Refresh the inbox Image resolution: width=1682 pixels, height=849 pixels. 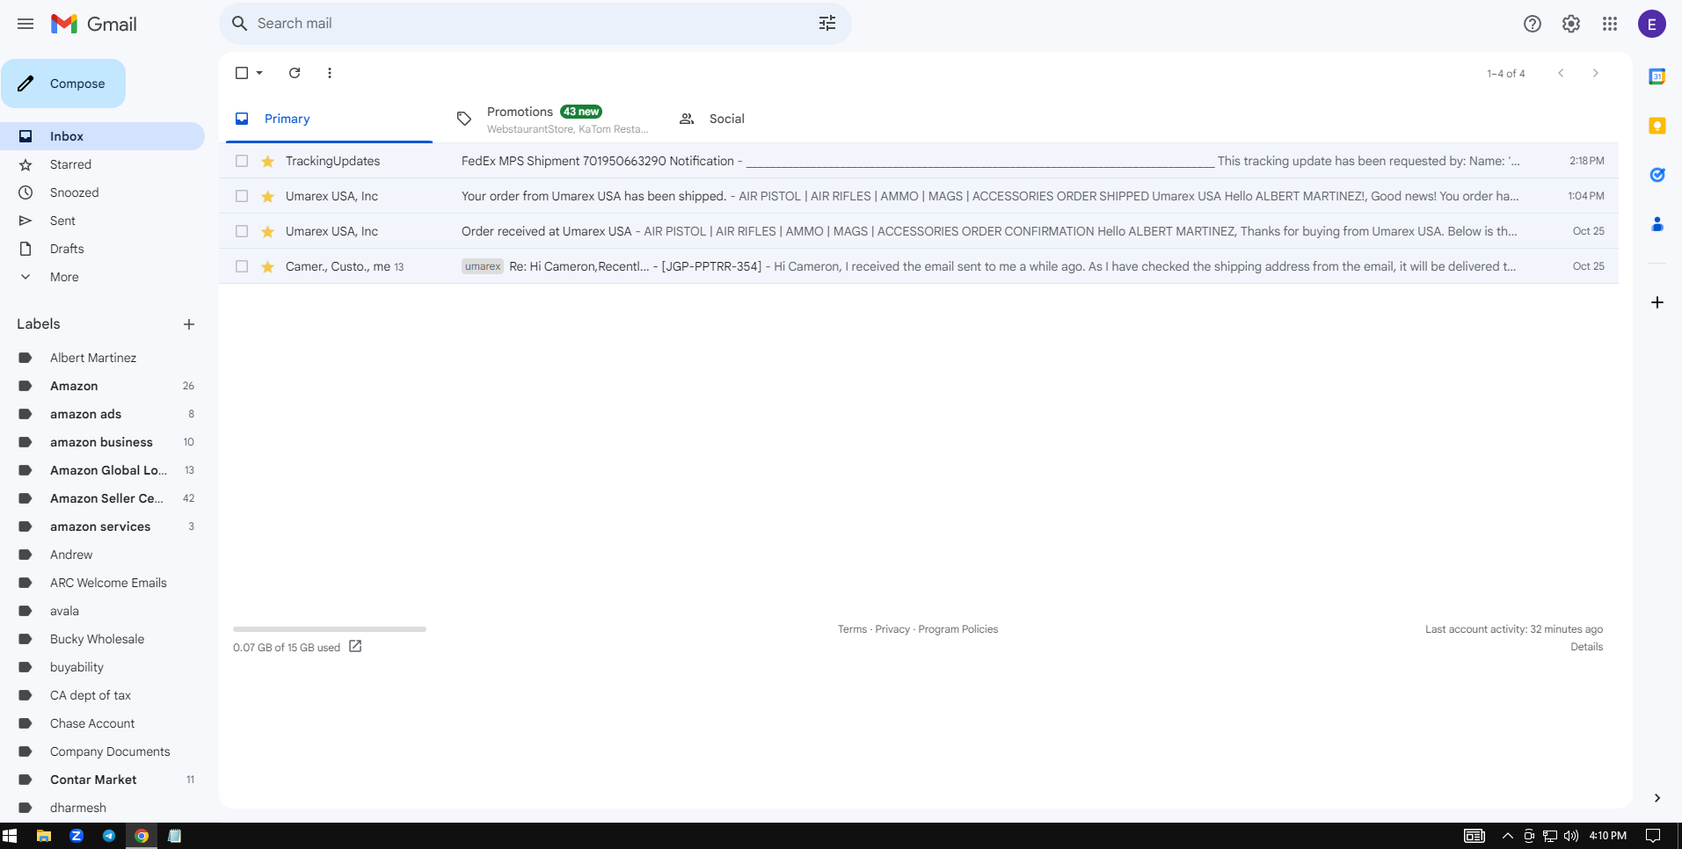[x=295, y=73]
